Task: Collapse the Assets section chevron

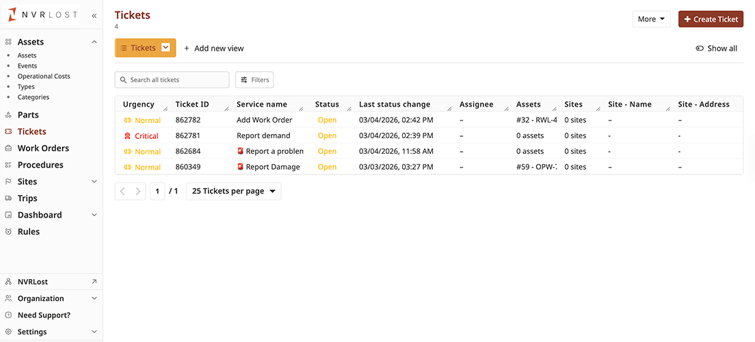Action: (94, 42)
